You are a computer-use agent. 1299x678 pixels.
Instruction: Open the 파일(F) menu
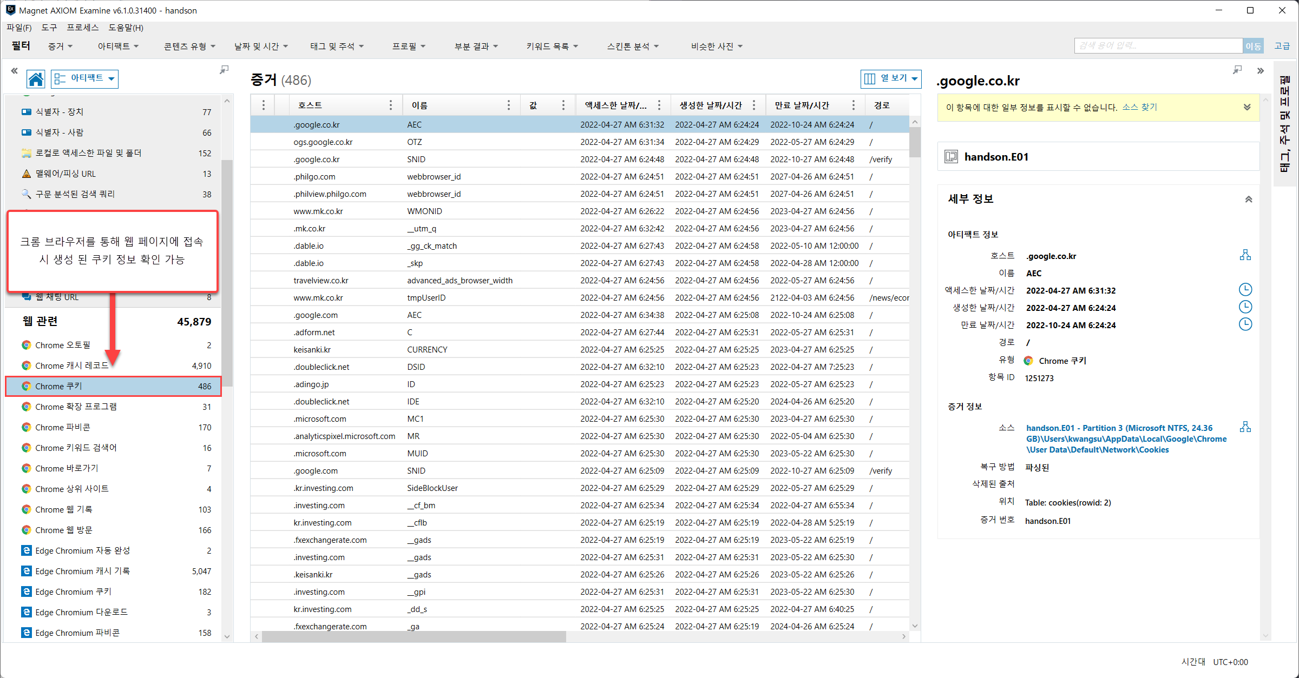coord(19,28)
